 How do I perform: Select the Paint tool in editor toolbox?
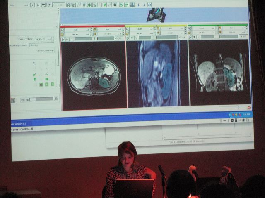(x=35, y=74)
